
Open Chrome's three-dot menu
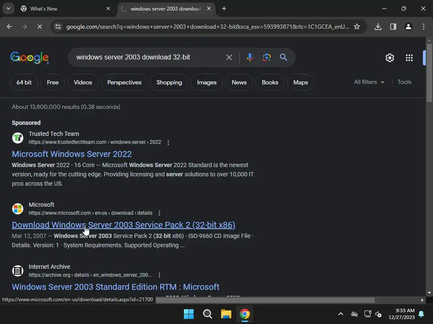(424, 27)
